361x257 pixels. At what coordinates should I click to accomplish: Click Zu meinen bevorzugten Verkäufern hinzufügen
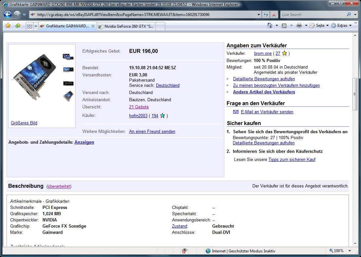(276, 85)
